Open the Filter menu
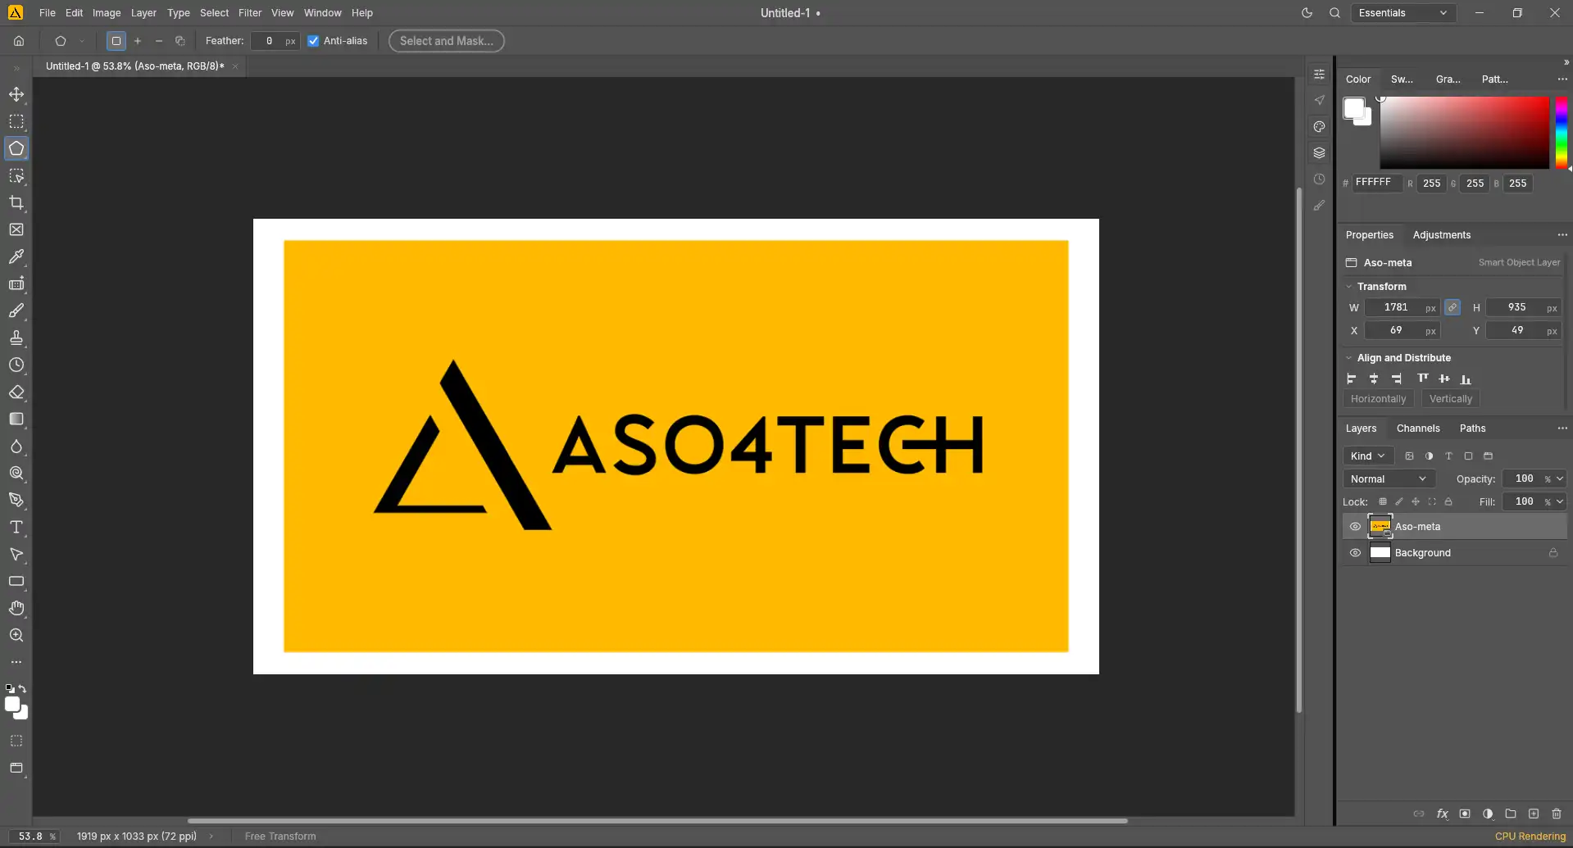The height and width of the screenshot is (848, 1573). click(x=250, y=13)
